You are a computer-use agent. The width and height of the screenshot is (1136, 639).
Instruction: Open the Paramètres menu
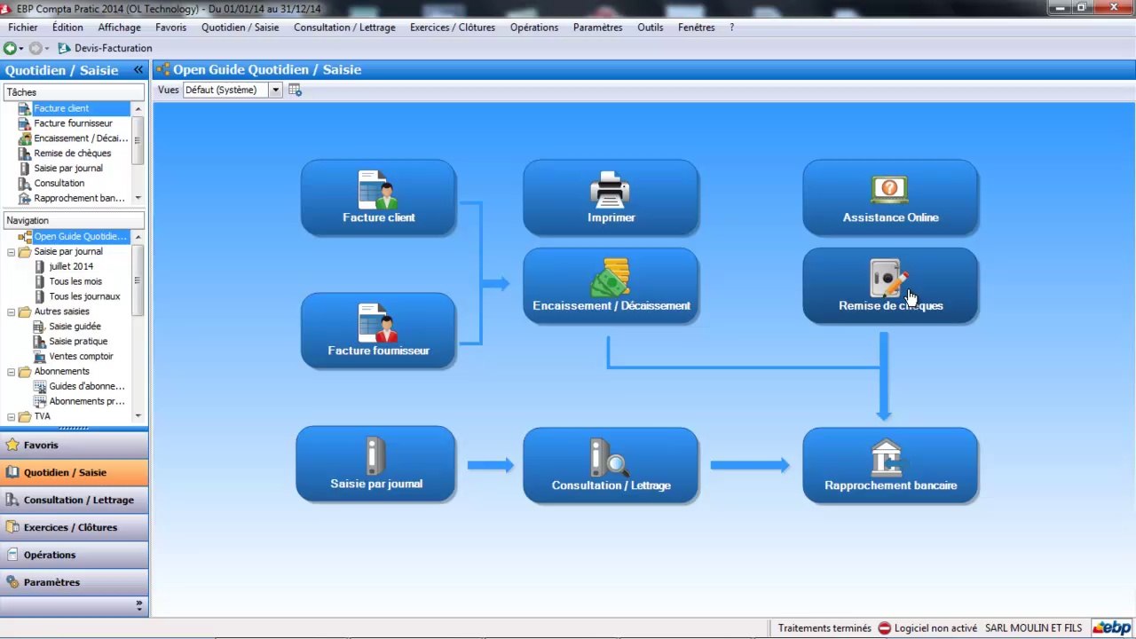point(597,28)
